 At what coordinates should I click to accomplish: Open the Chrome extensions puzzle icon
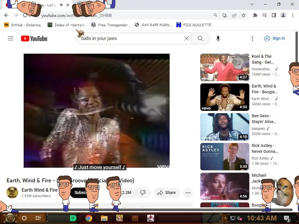(x=255, y=15)
